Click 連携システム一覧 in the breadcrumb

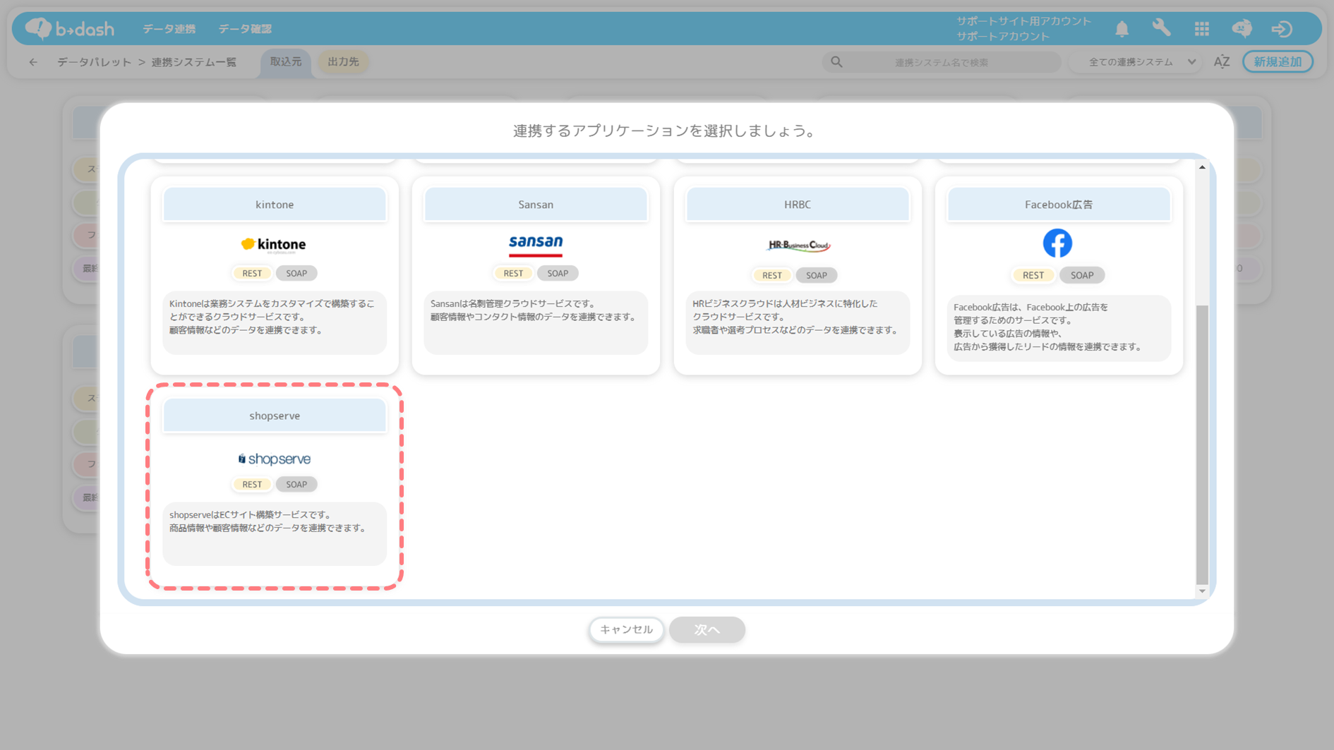(194, 62)
